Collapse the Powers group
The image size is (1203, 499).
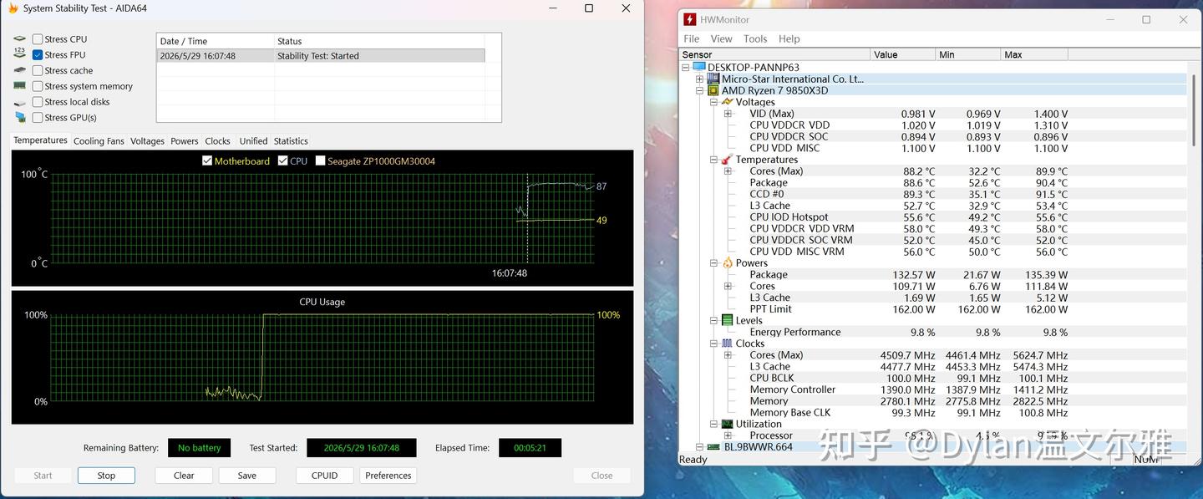point(713,262)
